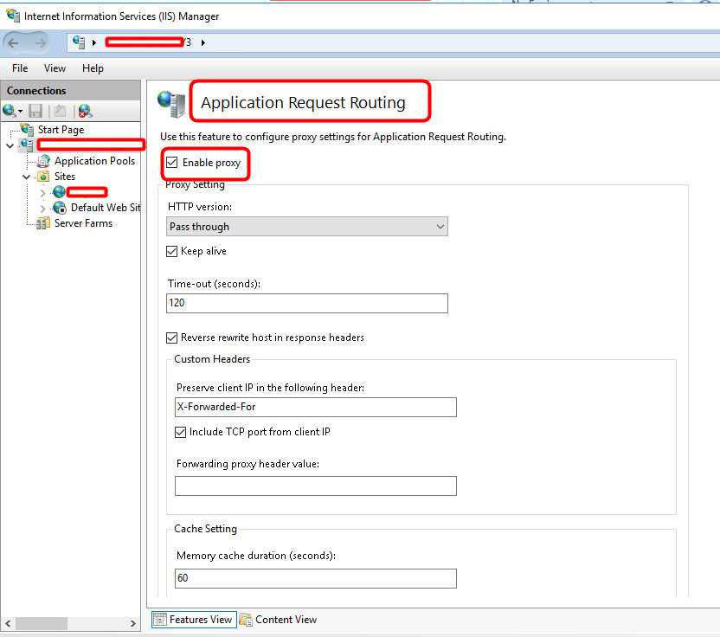The image size is (720, 637).
Task: Expand the Default Web Site node
Action: tap(42, 208)
